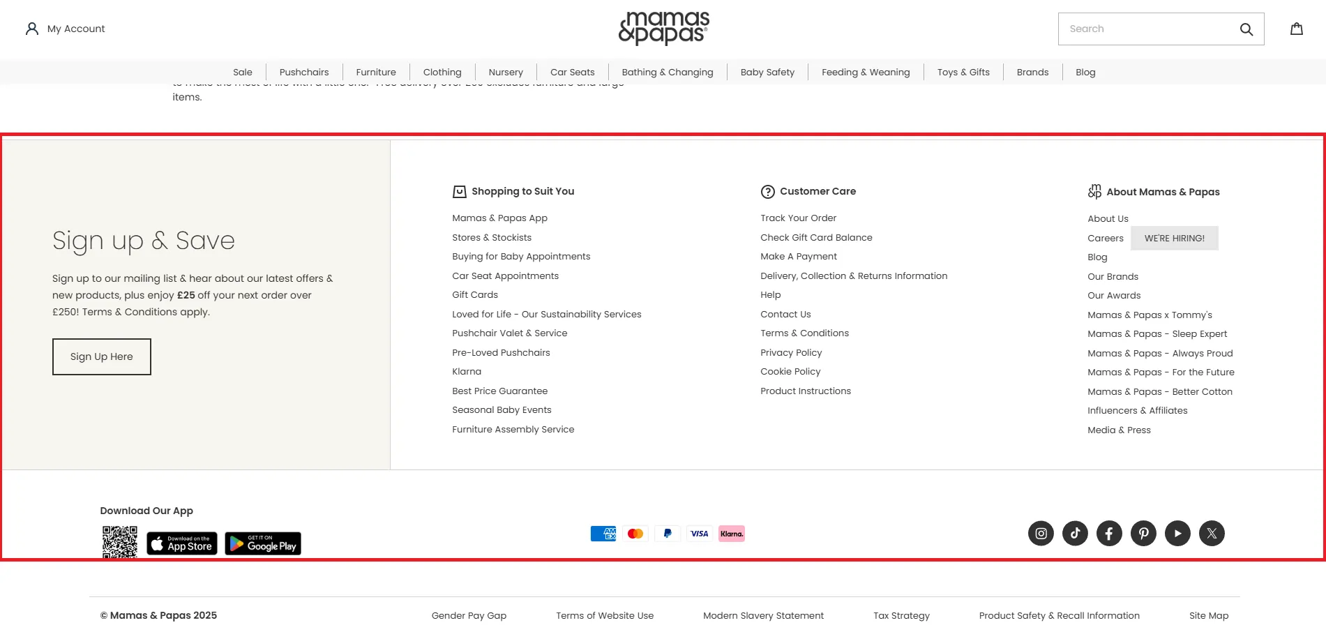
Task: Click the Google Play download badge
Action: (x=263, y=543)
